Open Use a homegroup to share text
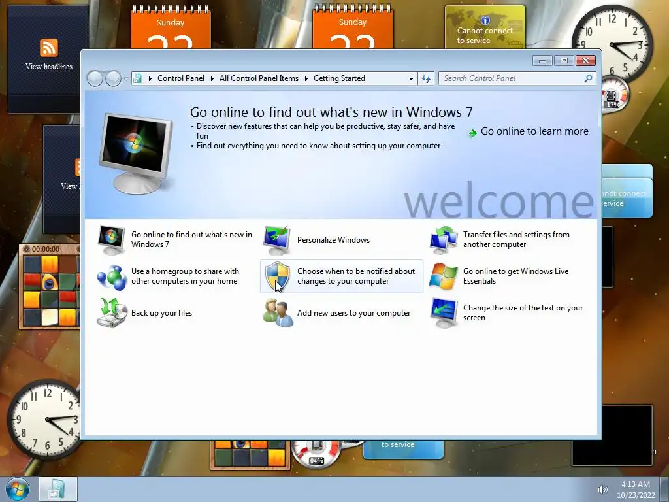The height and width of the screenshot is (502, 669). 185,276
